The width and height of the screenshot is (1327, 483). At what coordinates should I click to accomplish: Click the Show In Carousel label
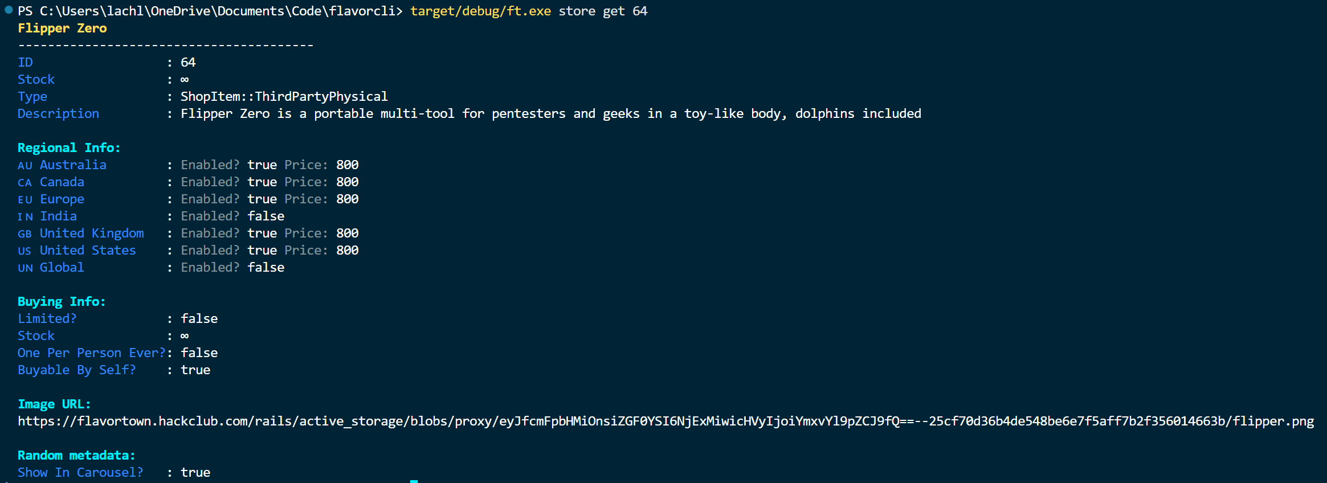(80, 473)
